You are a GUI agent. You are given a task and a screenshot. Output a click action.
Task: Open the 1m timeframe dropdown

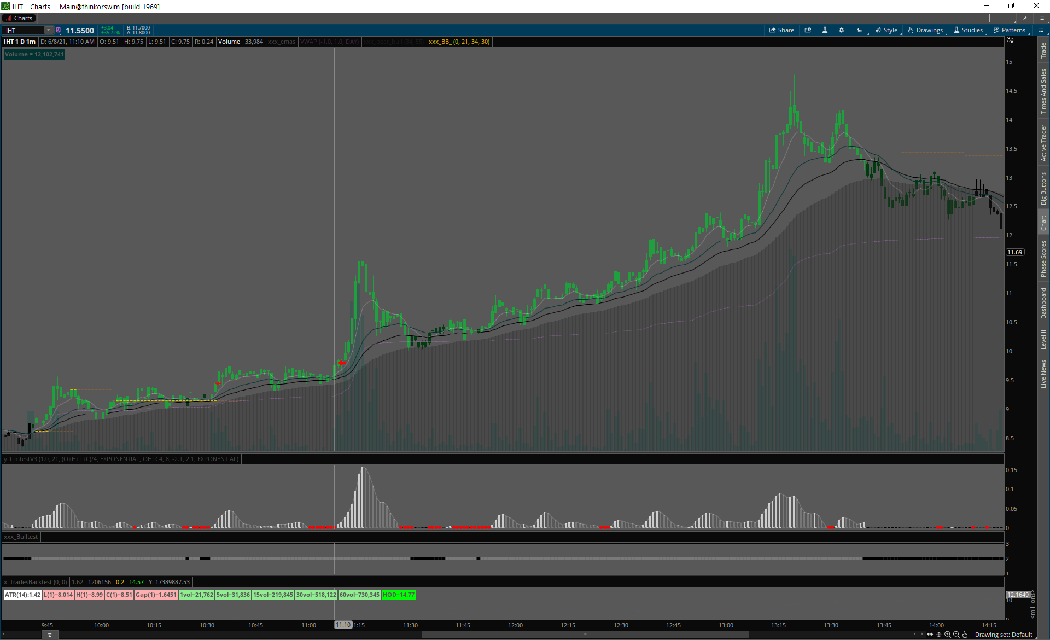tap(860, 30)
